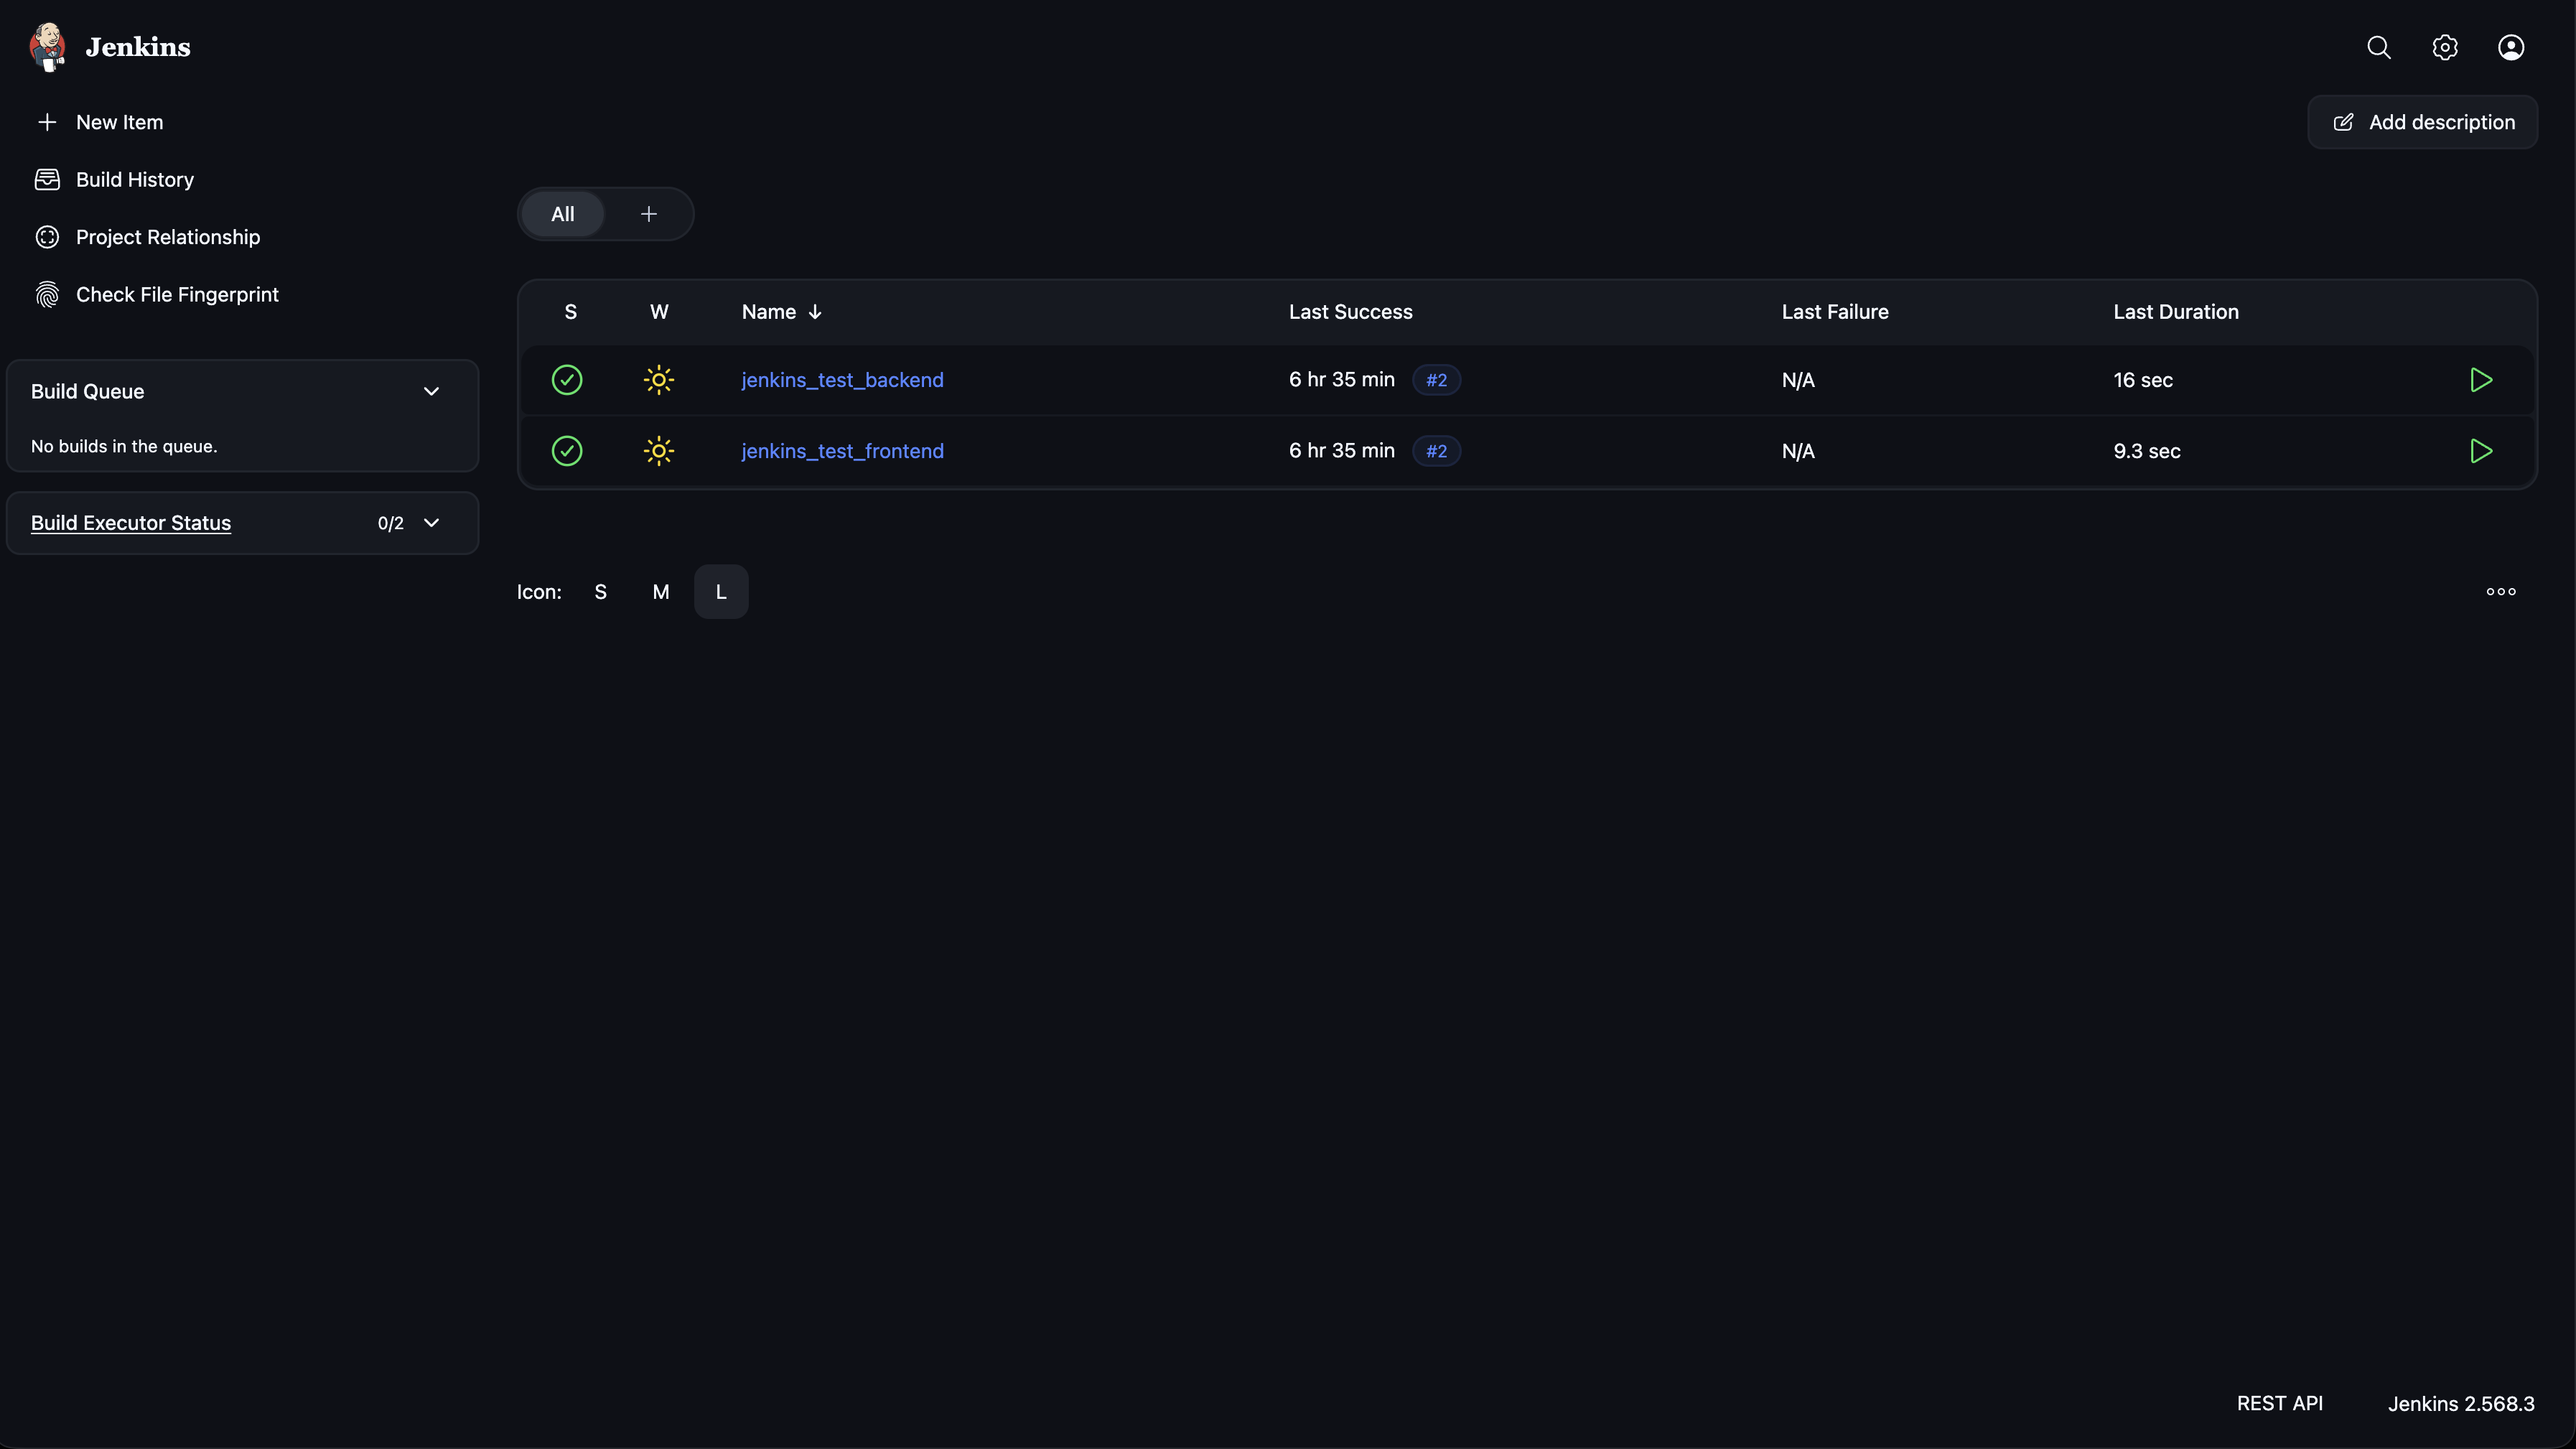Image resolution: width=2576 pixels, height=1449 pixels.
Task: Click sunny weather icon for jenkins_test_backend
Action: click(x=659, y=380)
